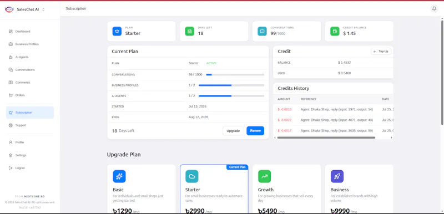
Task: Click the Business plan rocket icon
Action: tap(337, 176)
